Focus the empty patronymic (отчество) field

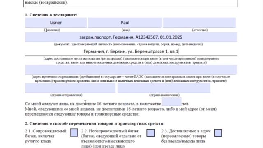pos(199,23)
